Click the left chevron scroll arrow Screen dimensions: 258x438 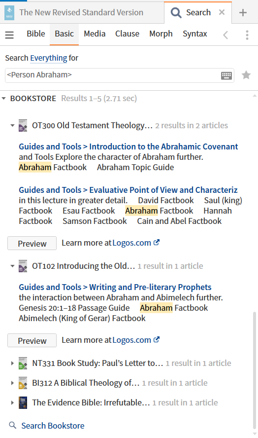point(226,35)
